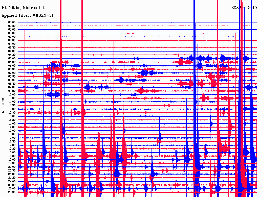
Task: Click the 22:30 time label
Action: pos(12,185)
